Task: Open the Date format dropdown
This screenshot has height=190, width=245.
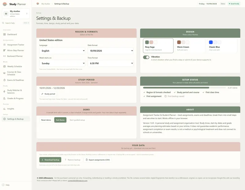Action: pos(111,51)
